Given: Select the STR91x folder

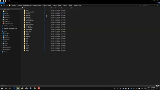Looking at the screenshot, I should tap(27, 49).
